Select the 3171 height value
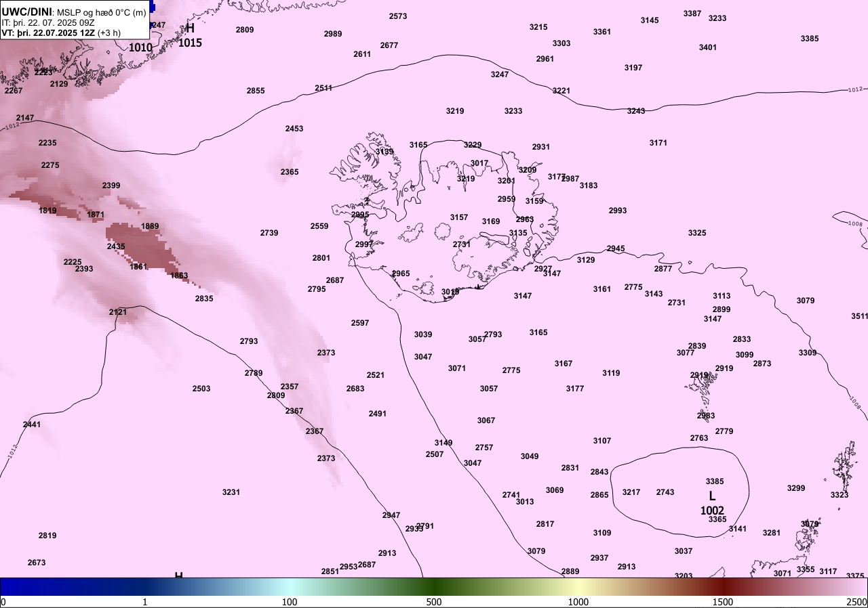Image resolution: width=868 pixels, height=608 pixels. coord(658,143)
